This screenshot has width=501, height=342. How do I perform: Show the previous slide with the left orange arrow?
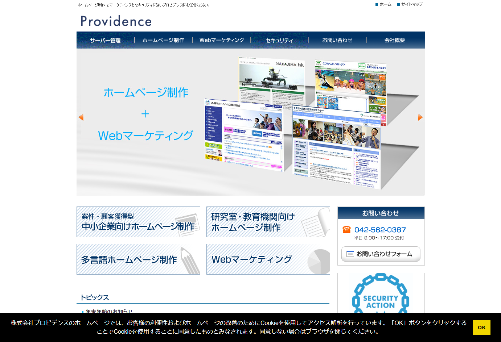coord(81,117)
